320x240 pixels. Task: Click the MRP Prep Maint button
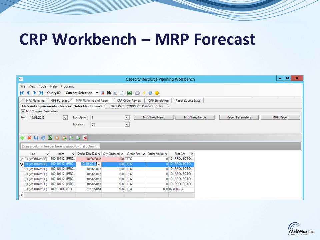(154, 117)
